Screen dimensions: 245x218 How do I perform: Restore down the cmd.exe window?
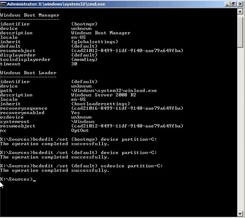(233, 4)
